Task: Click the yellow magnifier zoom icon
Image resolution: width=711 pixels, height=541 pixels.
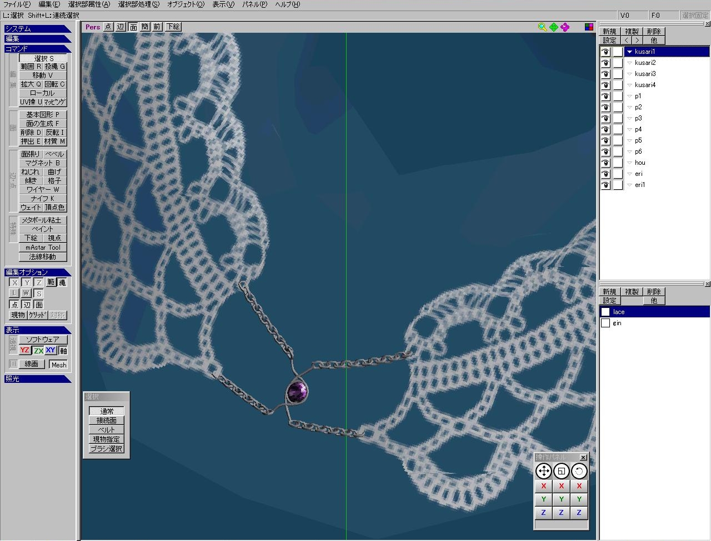Action: tap(542, 27)
